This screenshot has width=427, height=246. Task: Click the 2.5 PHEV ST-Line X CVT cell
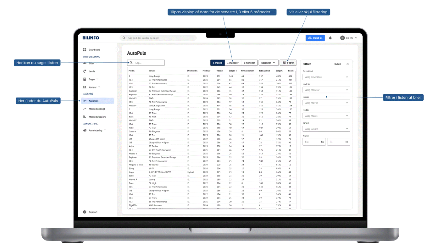(160, 172)
